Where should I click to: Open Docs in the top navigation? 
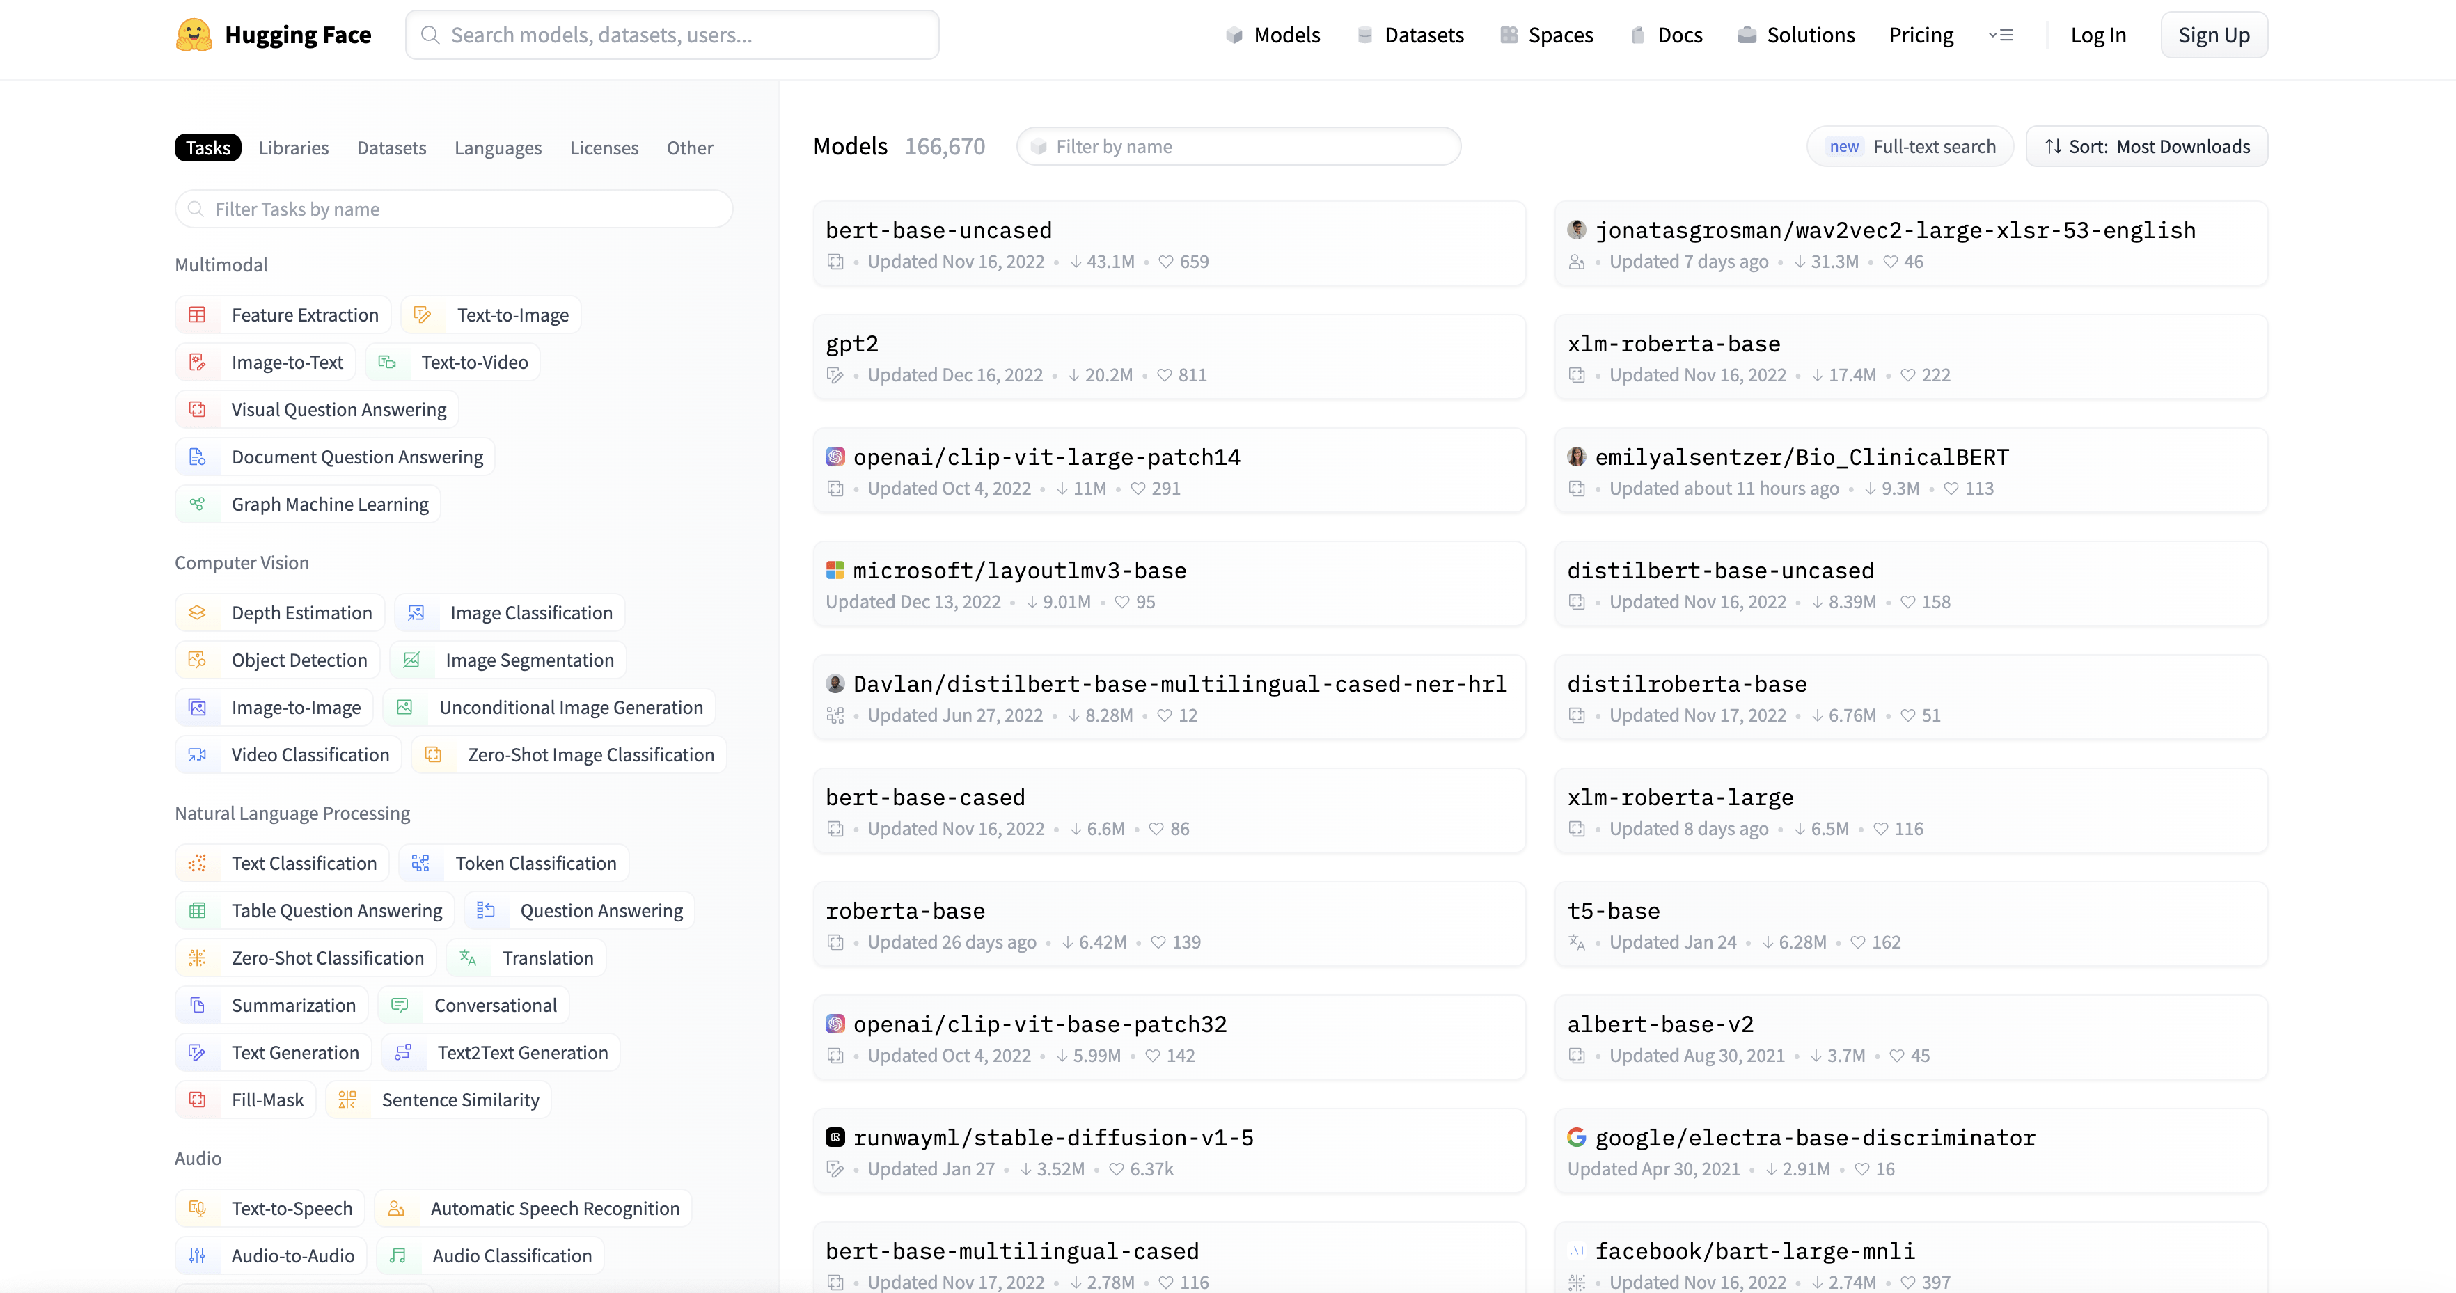point(1667,35)
